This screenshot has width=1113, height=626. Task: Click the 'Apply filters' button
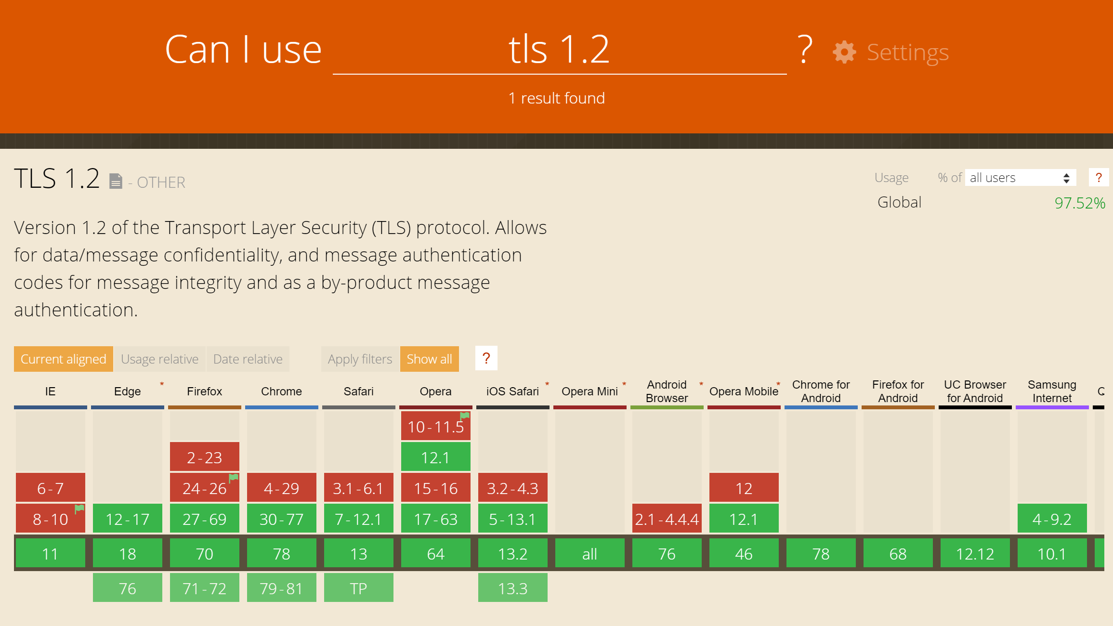358,358
